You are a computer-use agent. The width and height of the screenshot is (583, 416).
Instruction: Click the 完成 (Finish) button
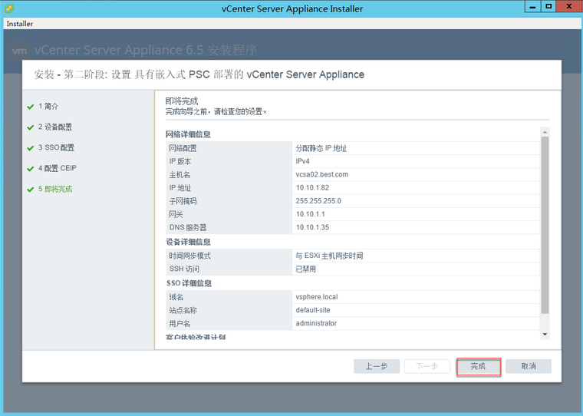[479, 367]
